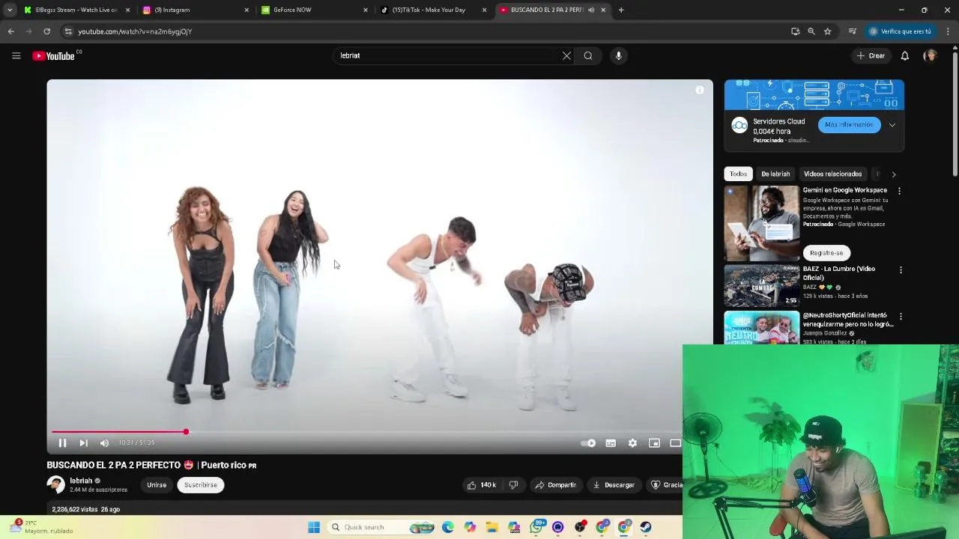Open Chrome three-dot menu

[x=948, y=31]
